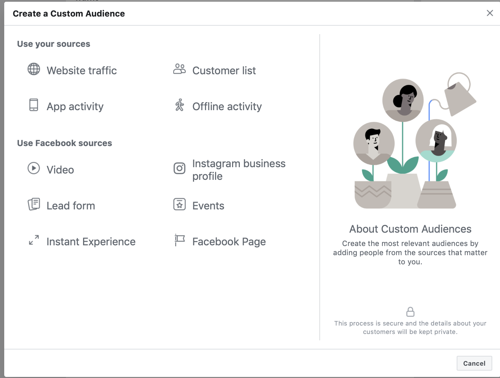This screenshot has height=378, width=500.
Task: Click the 'About Custom Audiences' heading
Action: tap(410, 229)
